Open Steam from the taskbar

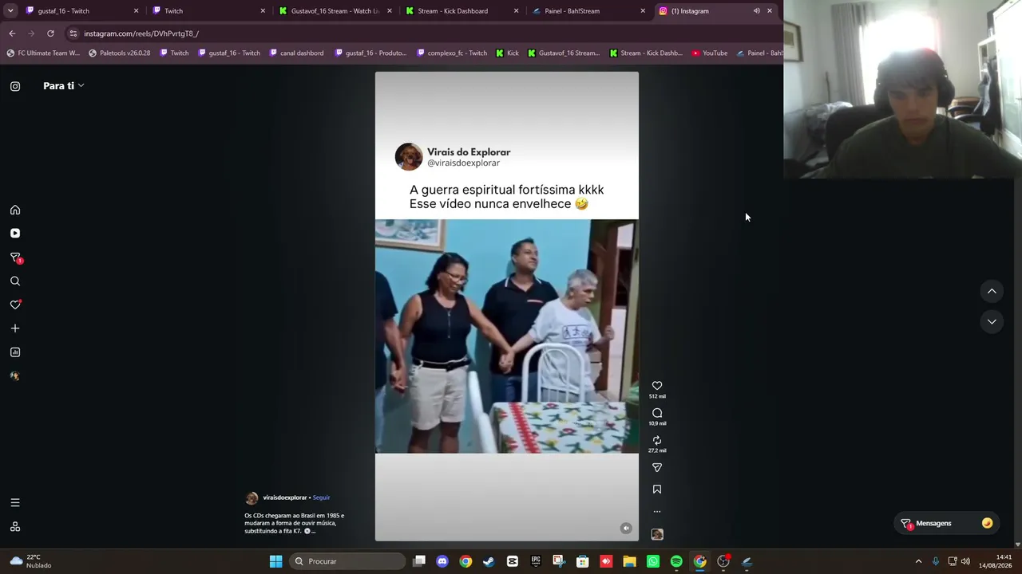coord(489,561)
